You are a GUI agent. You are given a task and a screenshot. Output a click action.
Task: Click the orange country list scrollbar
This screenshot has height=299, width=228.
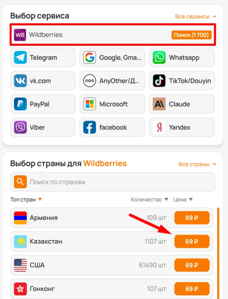tap(218, 253)
